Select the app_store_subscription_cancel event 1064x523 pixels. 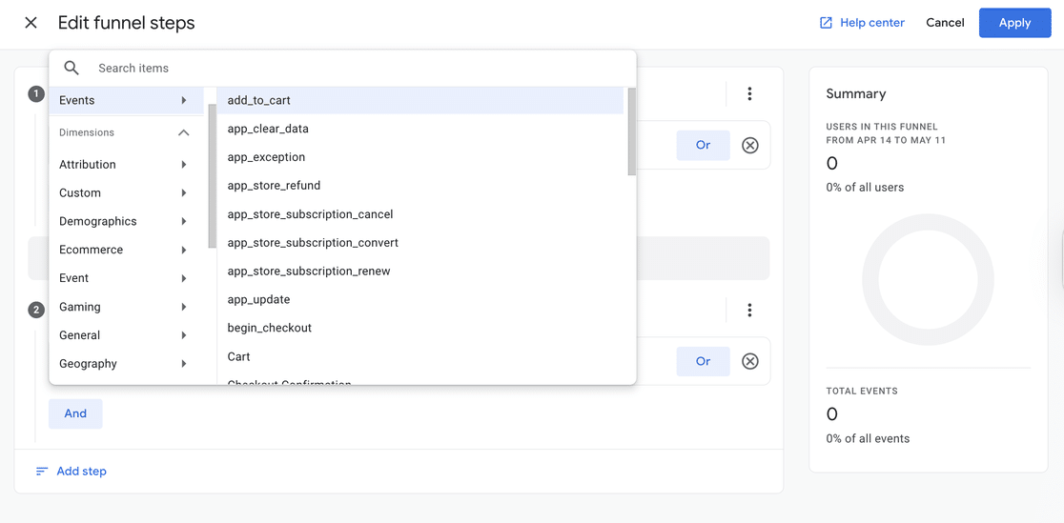point(420,214)
